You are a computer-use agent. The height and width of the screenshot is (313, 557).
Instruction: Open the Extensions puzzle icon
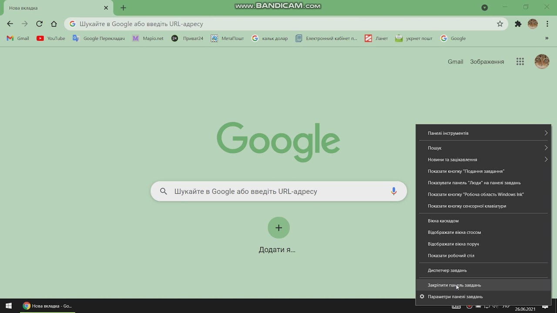(518, 24)
